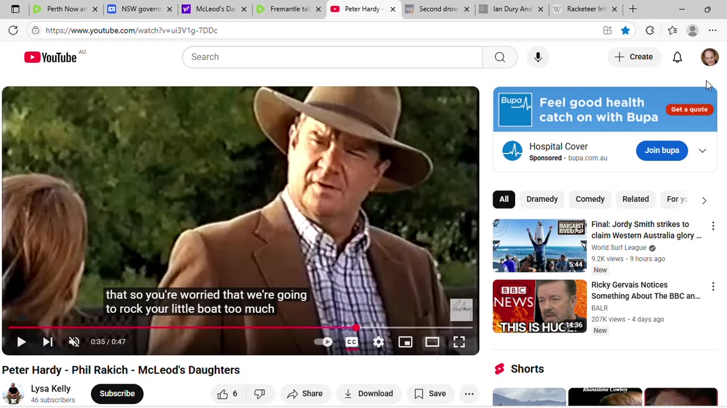Click the search magnifier button
The width and height of the screenshot is (727, 408).
click(500, 57)
